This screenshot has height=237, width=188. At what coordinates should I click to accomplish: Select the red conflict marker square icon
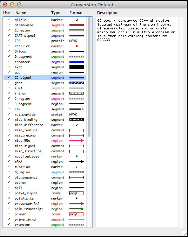coord(77,46)
